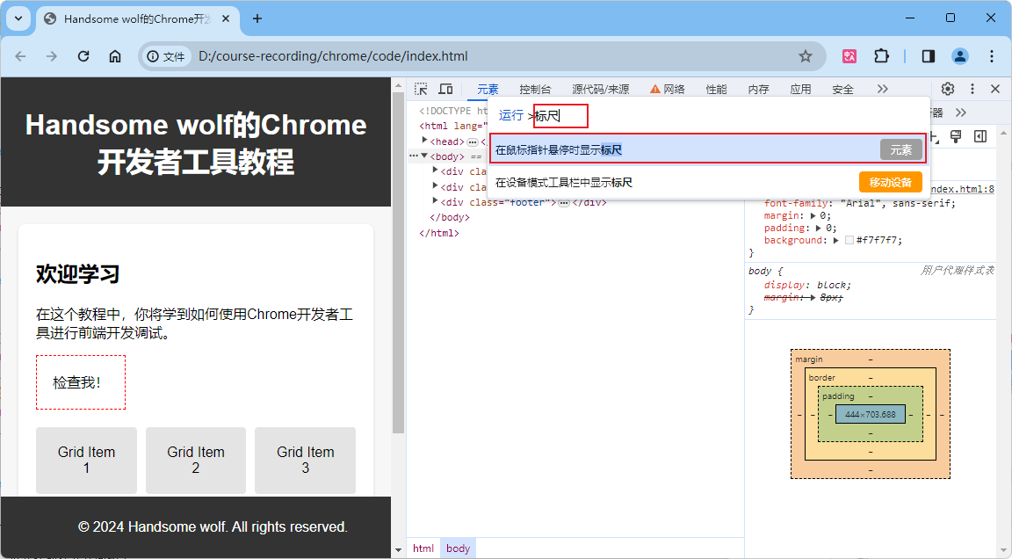The image size is (1012, 559).
Task: Bookmark this page with the star icon
Action: pyautogui.click(x=805, y=56)
